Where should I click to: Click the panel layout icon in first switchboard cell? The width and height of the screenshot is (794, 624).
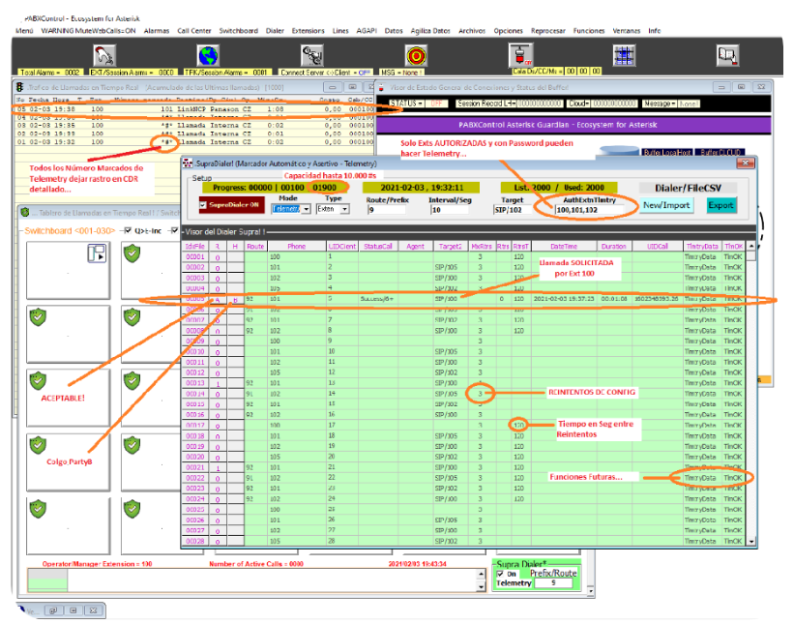97,253
